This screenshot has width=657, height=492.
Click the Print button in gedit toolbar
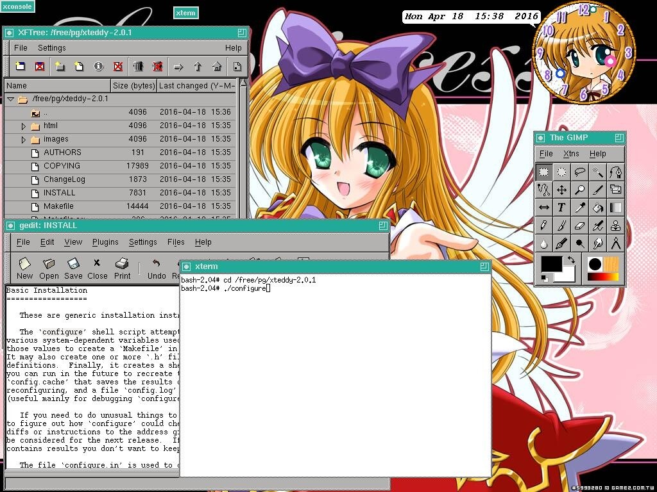coord(122,268)
